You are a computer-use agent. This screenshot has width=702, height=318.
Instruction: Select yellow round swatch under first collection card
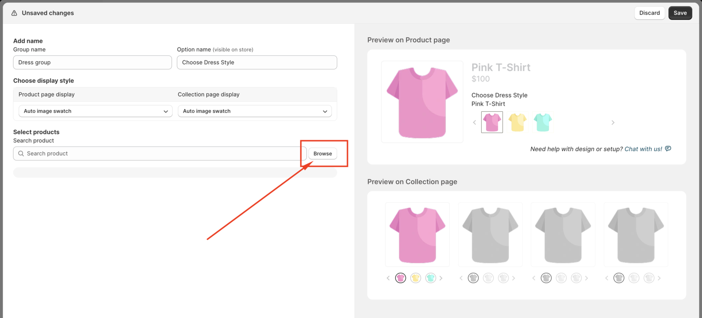[415, 278]
